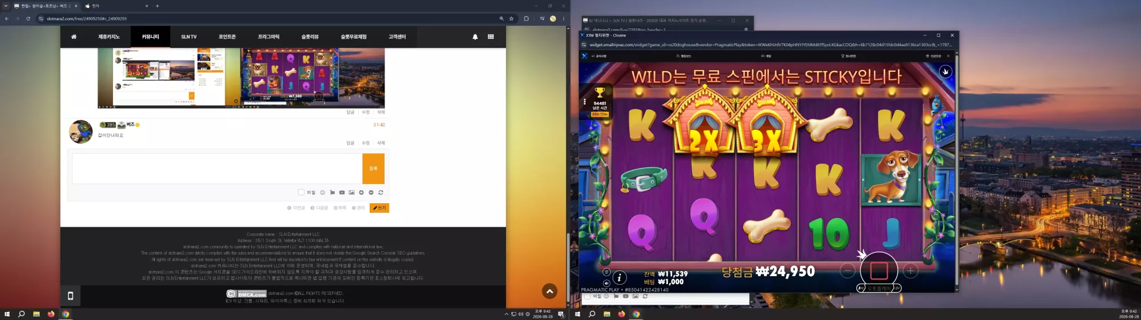Open Windows Start on left taskbar

(x=7, y=314)
